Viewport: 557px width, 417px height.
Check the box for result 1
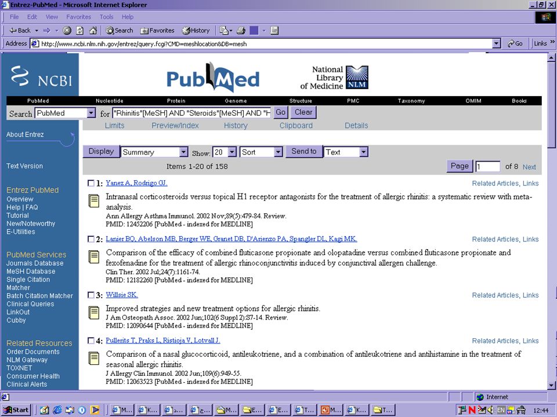click(x=91, y=184)
